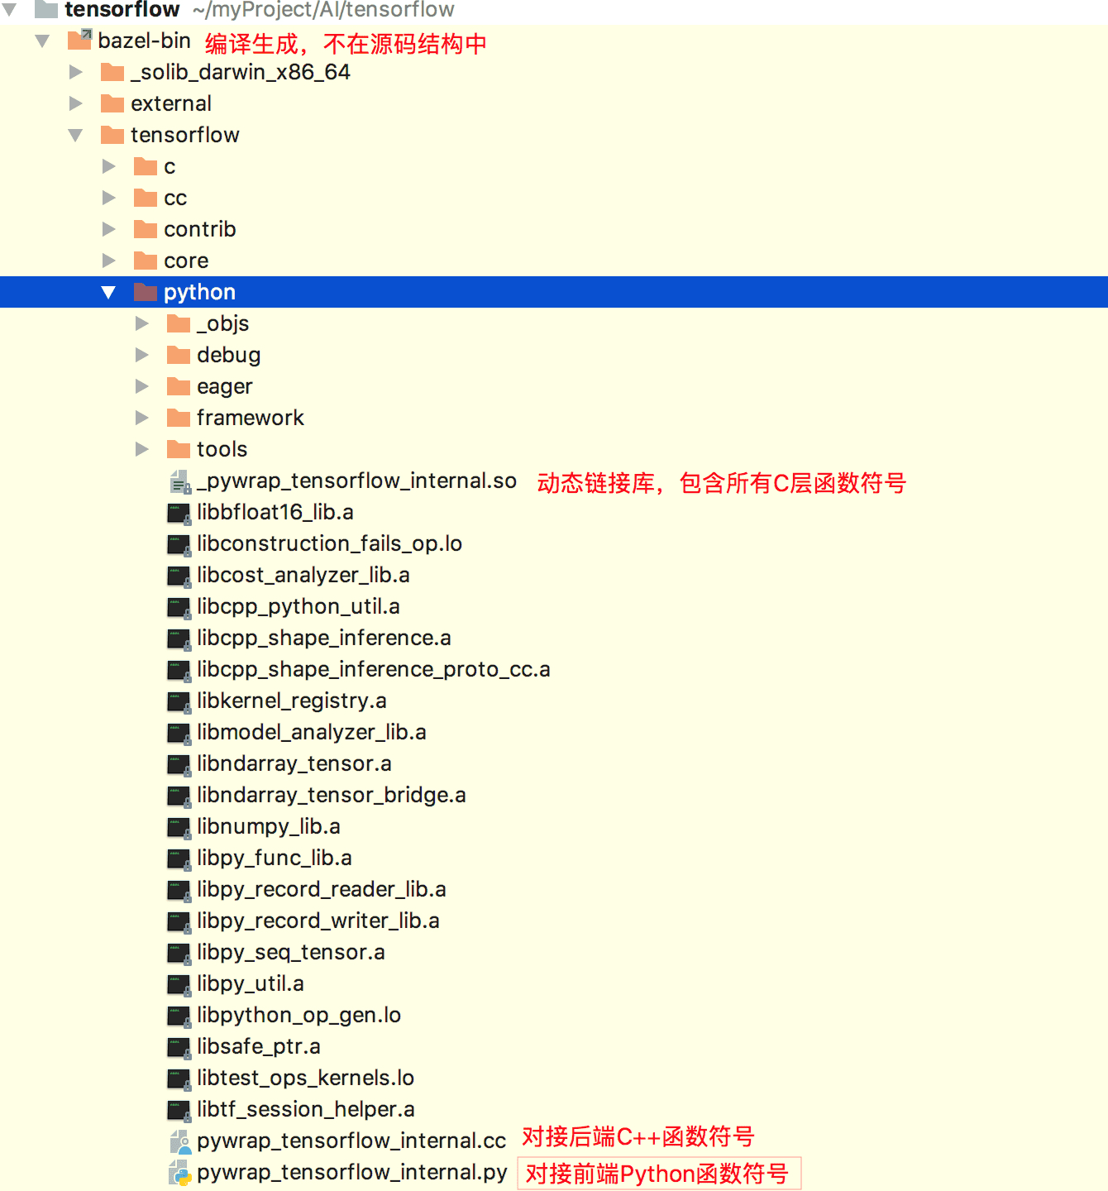Click the eager folder icon
This screenshot has width=1108, height=1191.
click(179, 386)
